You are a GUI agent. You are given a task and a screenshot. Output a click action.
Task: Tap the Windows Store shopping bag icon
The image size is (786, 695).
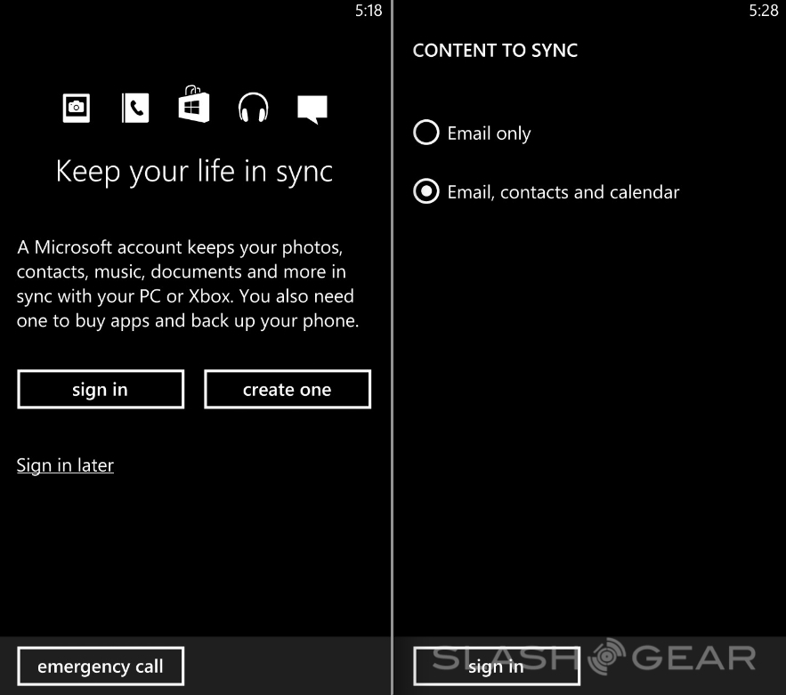point(193,106)
